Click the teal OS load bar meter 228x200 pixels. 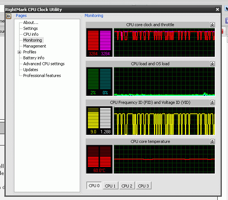click(105, 79)
